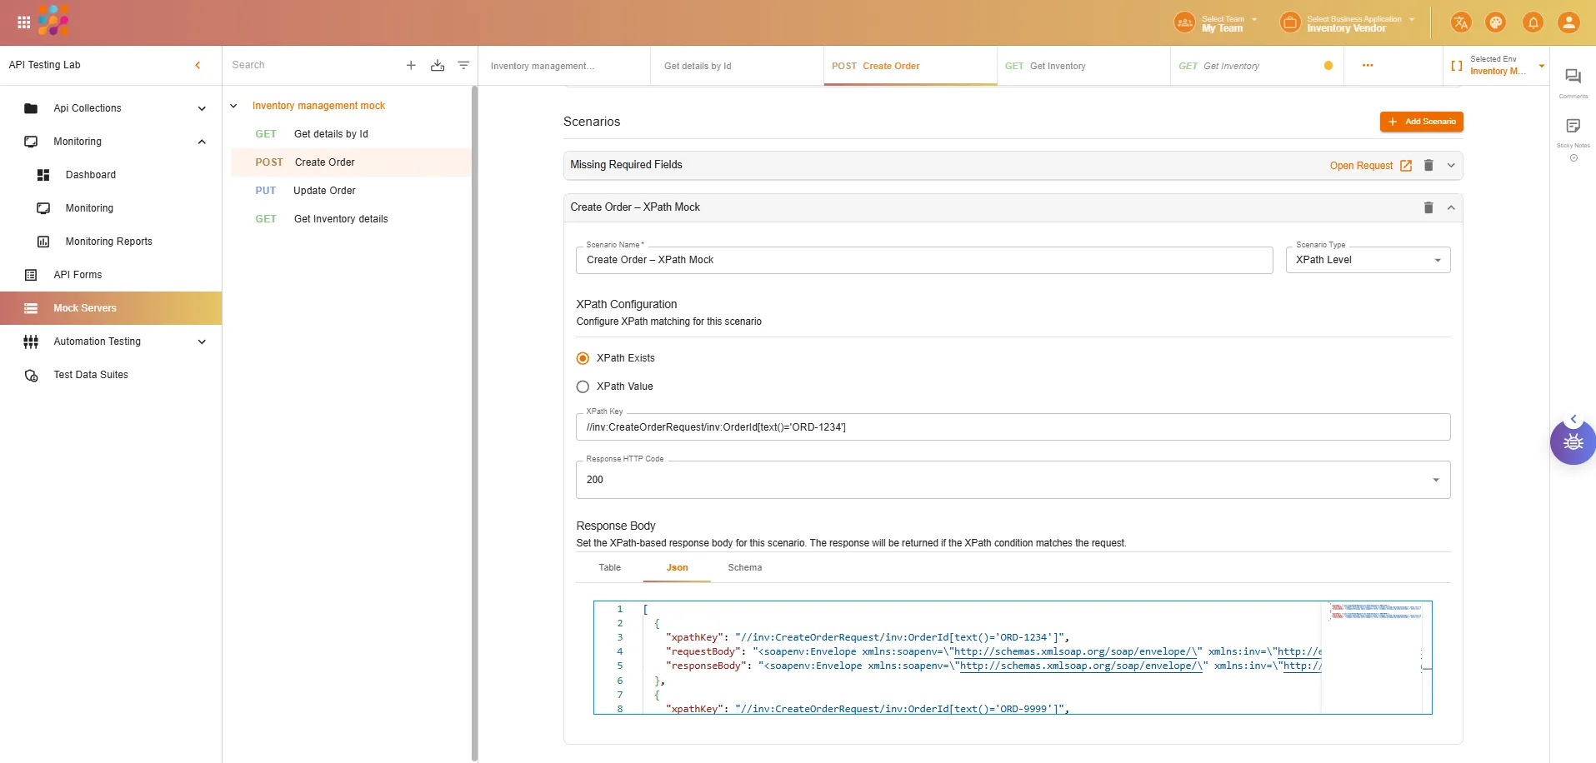Click the Inventory Vendor briefcase icon
The image size is (1596, 763).
1290,22
